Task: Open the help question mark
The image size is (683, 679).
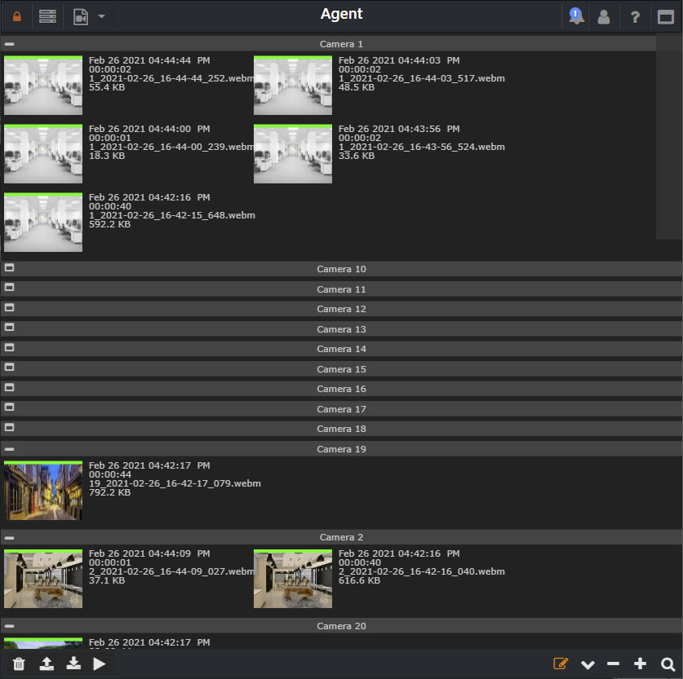Action: point(635,17)
